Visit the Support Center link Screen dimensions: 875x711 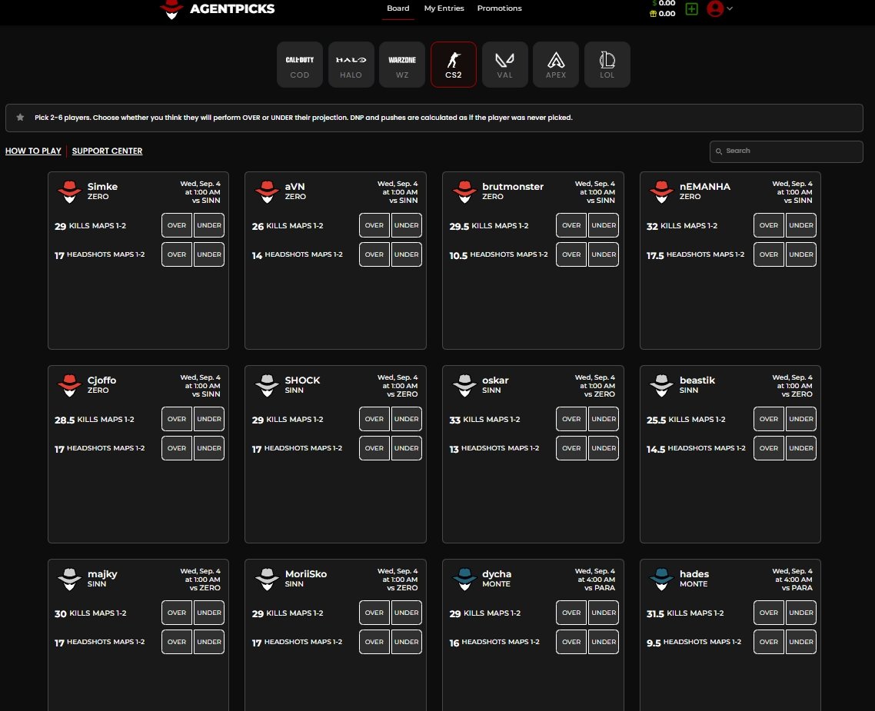(107, 151)
